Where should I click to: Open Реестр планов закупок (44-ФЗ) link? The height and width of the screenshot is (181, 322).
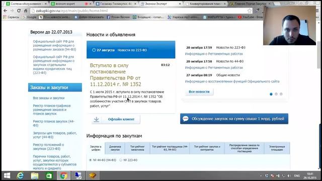pos(54,123)
